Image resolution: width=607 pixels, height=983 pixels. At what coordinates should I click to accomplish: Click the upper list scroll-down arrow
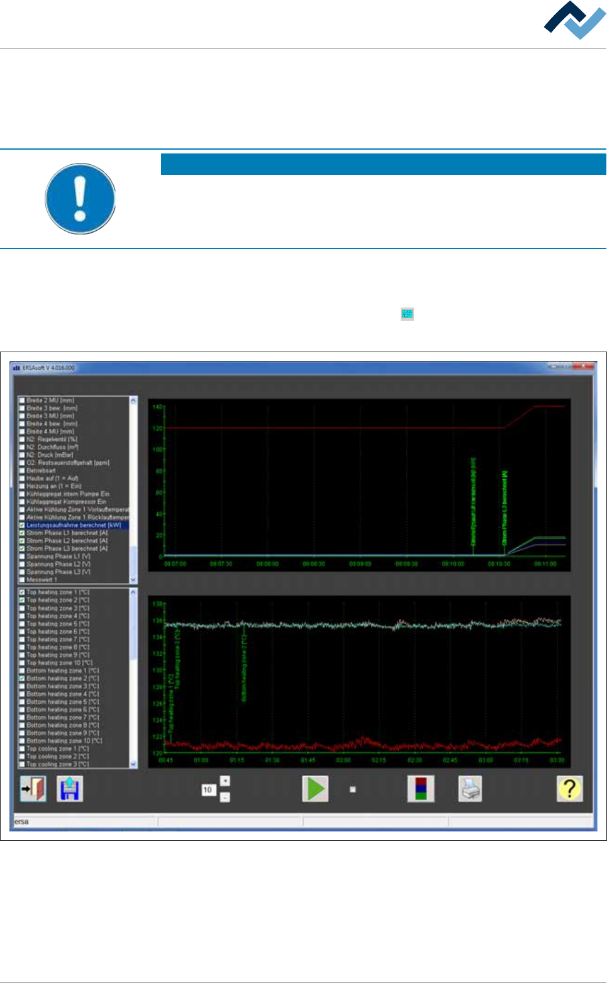[133, 580]
